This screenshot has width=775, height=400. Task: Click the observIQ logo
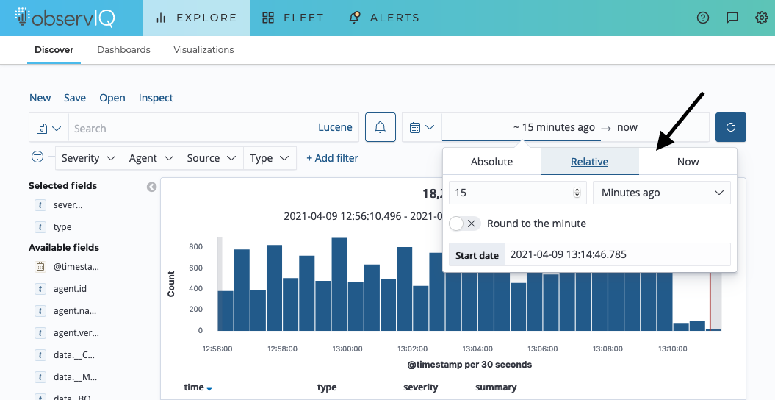[65, 18]
